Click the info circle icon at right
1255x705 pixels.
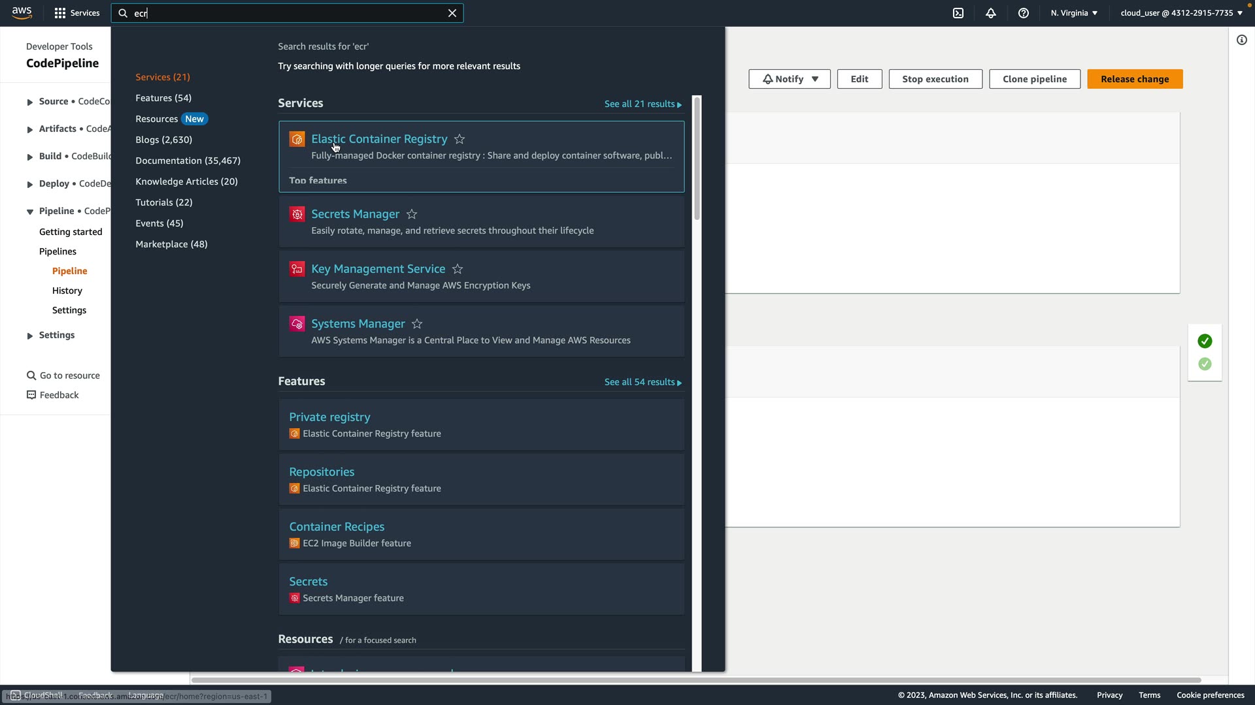pyautogui.click(x=1242, y=40)
